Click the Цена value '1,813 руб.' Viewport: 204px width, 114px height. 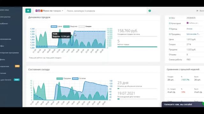point(191,39)
